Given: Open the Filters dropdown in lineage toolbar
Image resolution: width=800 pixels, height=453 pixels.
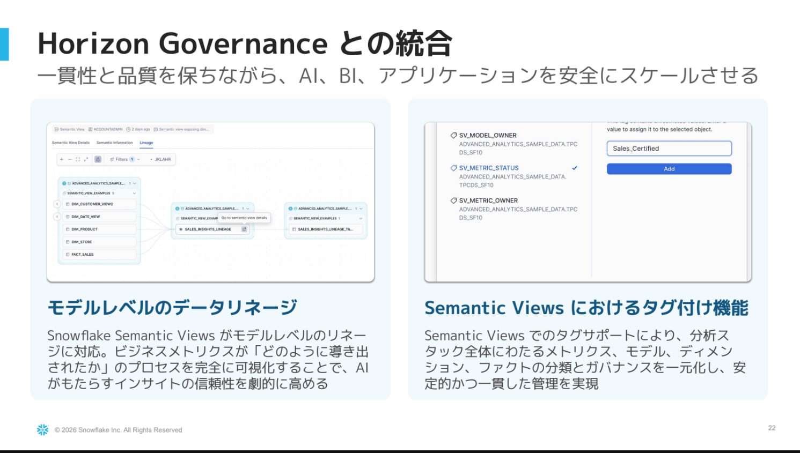Looking at the screenshot, I should 124,159.
